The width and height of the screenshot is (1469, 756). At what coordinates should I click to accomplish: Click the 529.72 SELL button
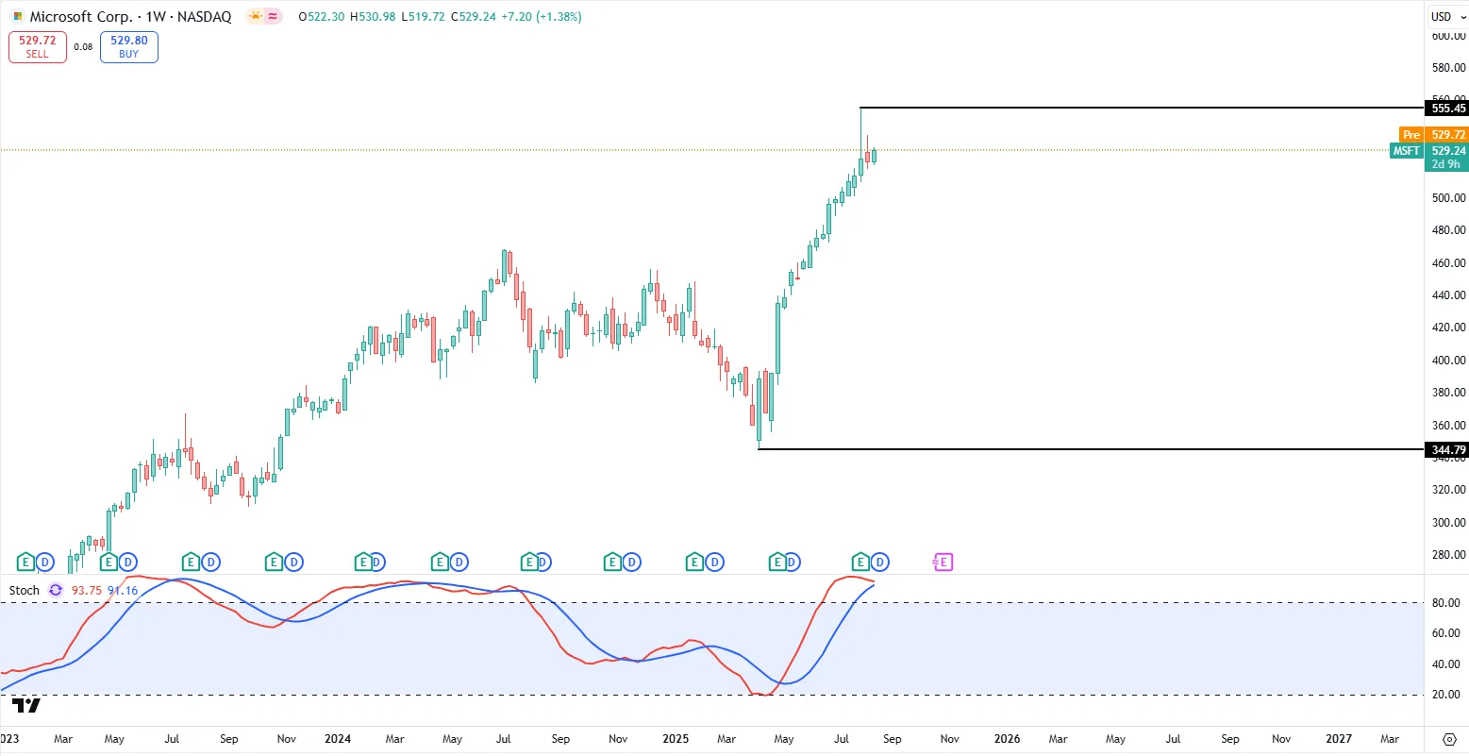coord(38,47)
